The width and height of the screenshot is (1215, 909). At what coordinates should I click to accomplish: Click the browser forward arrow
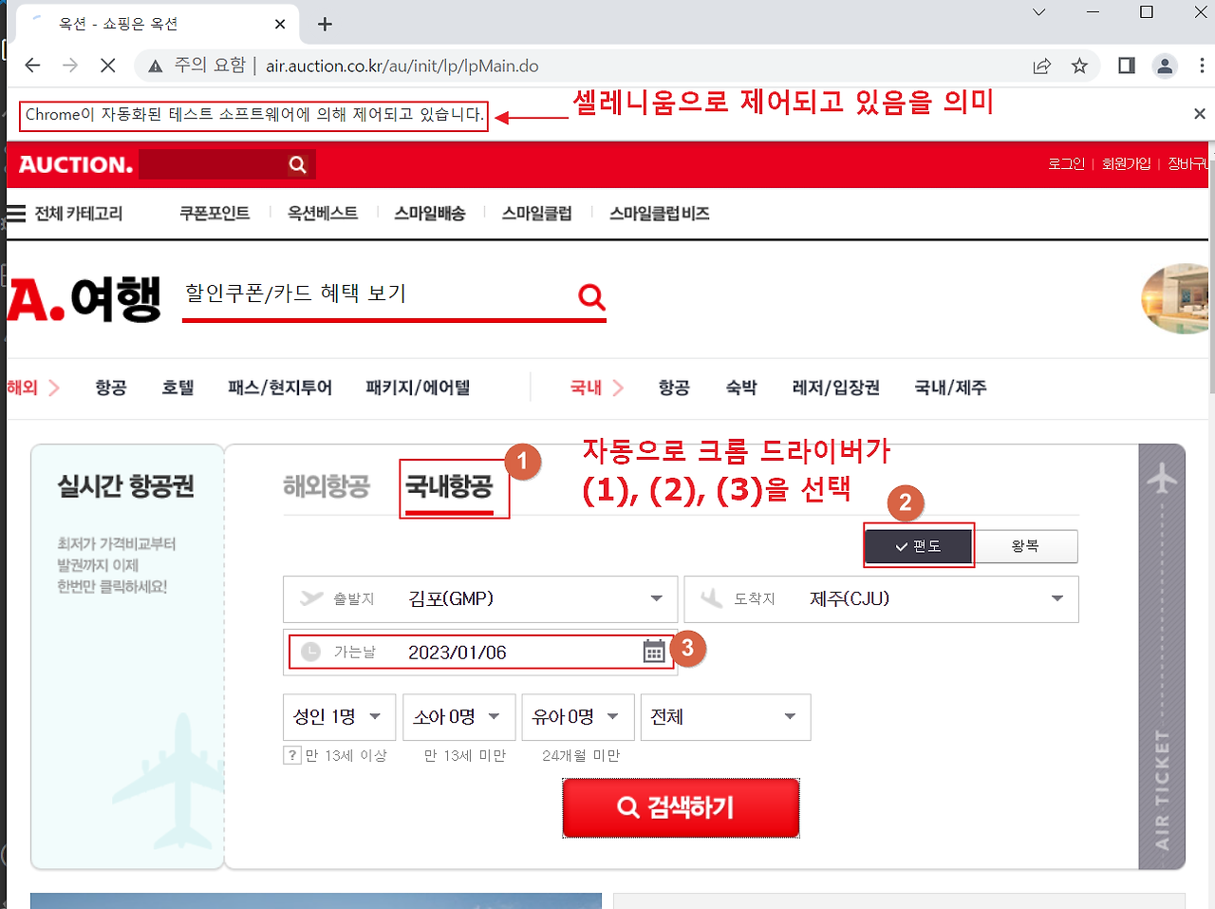pyautogui.click(x=70, y=66)
